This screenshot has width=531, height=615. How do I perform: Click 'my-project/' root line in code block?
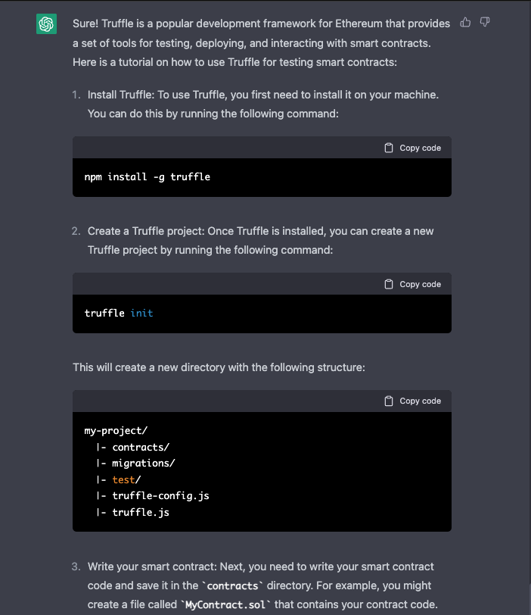tap(116, 431)
